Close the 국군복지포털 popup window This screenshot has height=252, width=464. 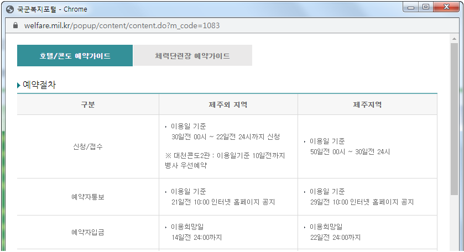coord(446,7)
